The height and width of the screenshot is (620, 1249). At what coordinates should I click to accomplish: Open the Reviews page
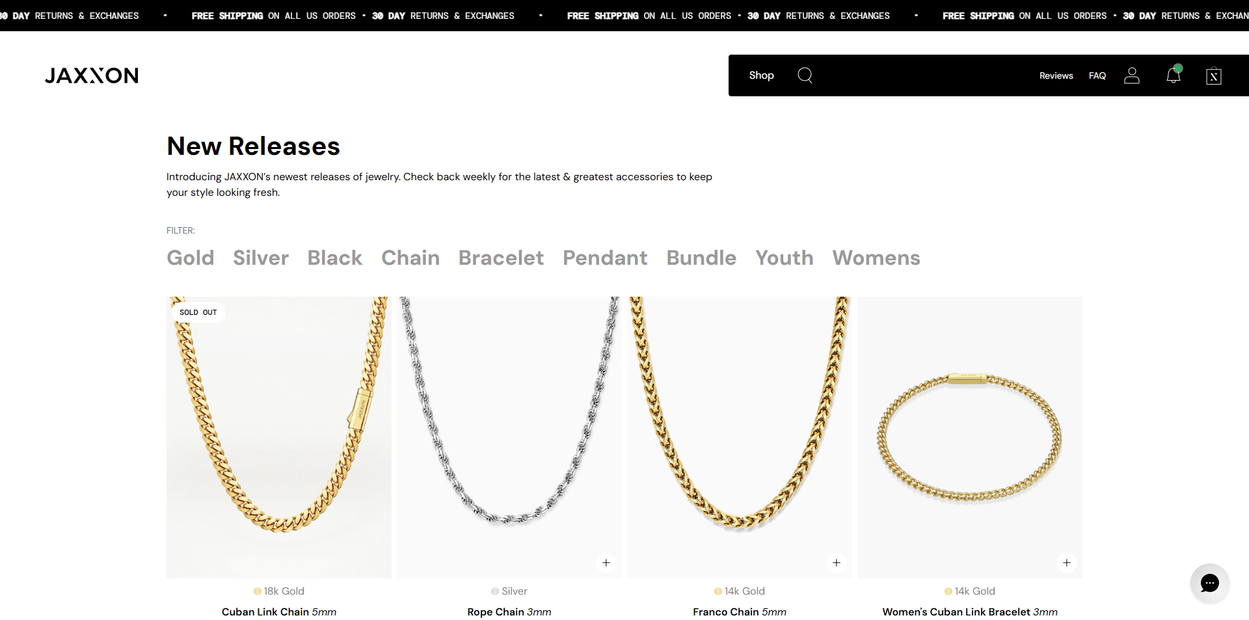pos(1056,76)
